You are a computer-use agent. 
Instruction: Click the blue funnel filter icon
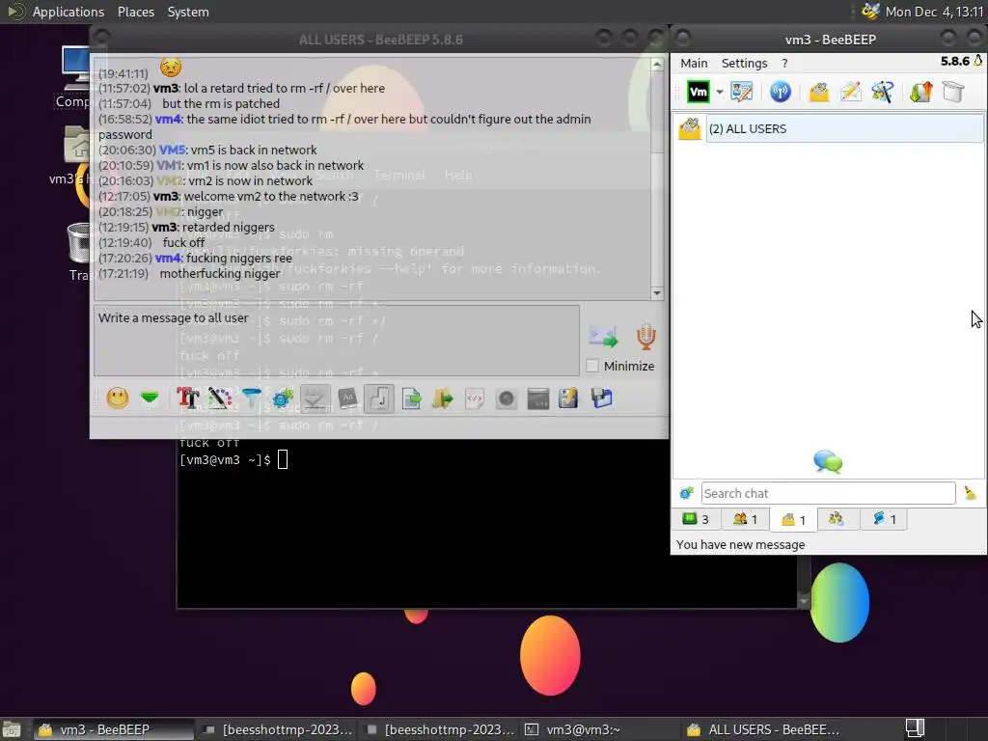click(252, 398)
